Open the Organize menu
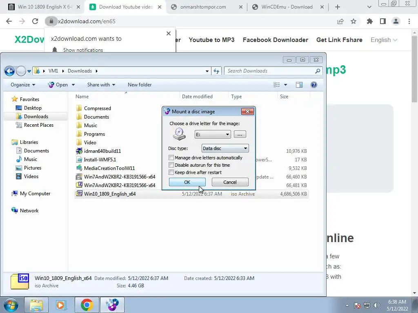Screen dimensions: 418x313 point(23,85)
